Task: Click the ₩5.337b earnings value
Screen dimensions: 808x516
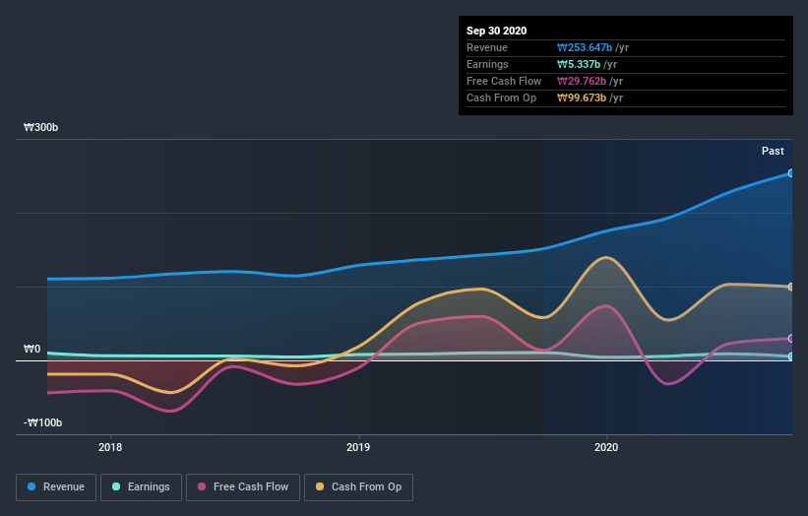Action: pos(579,64)
